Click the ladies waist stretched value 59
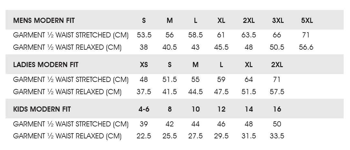The image size is (350, 150). tap(221, 79)
